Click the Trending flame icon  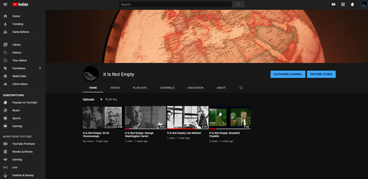pos(5,24)
